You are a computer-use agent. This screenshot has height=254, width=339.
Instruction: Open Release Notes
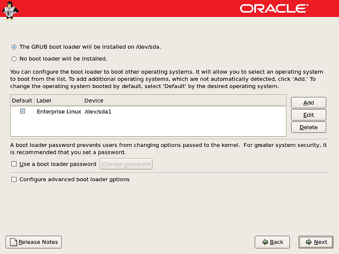pyautogui.click(x=34, y=242)
